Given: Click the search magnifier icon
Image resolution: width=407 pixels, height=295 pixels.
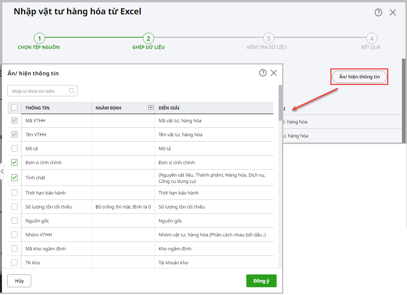Looking at the screenshot, I should tap(72, 91).
